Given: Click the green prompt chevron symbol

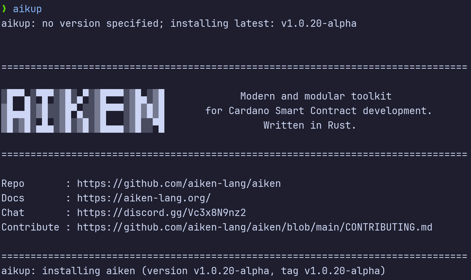Looking at the screenshot, I should click(4, 9).
